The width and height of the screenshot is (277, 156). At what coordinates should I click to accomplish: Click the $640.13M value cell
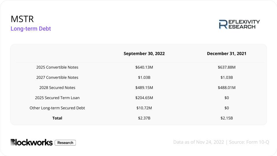(x=144, y=67)
